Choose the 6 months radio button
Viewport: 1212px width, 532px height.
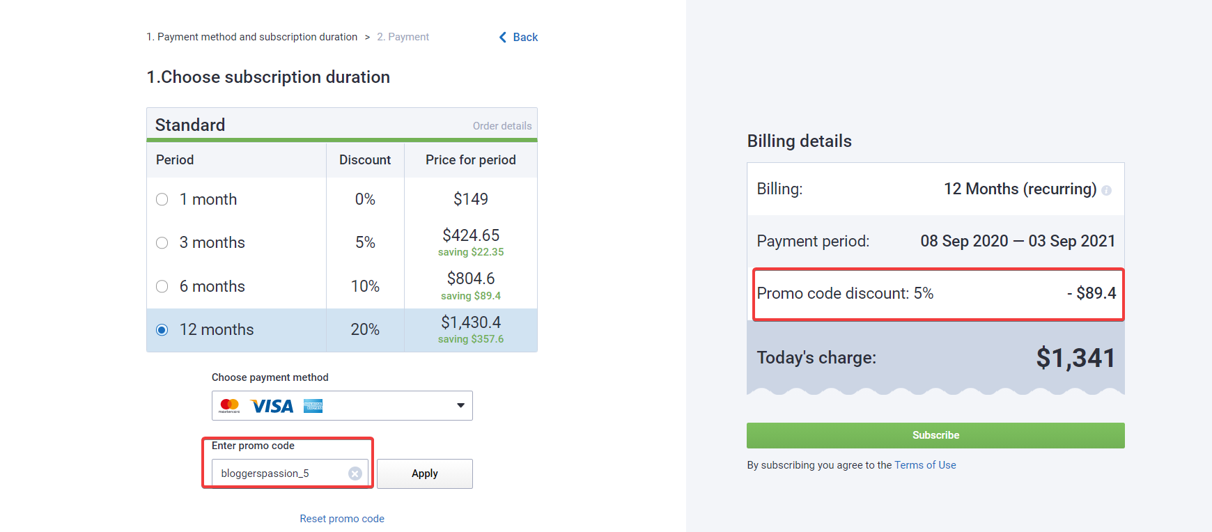[162, 286]
